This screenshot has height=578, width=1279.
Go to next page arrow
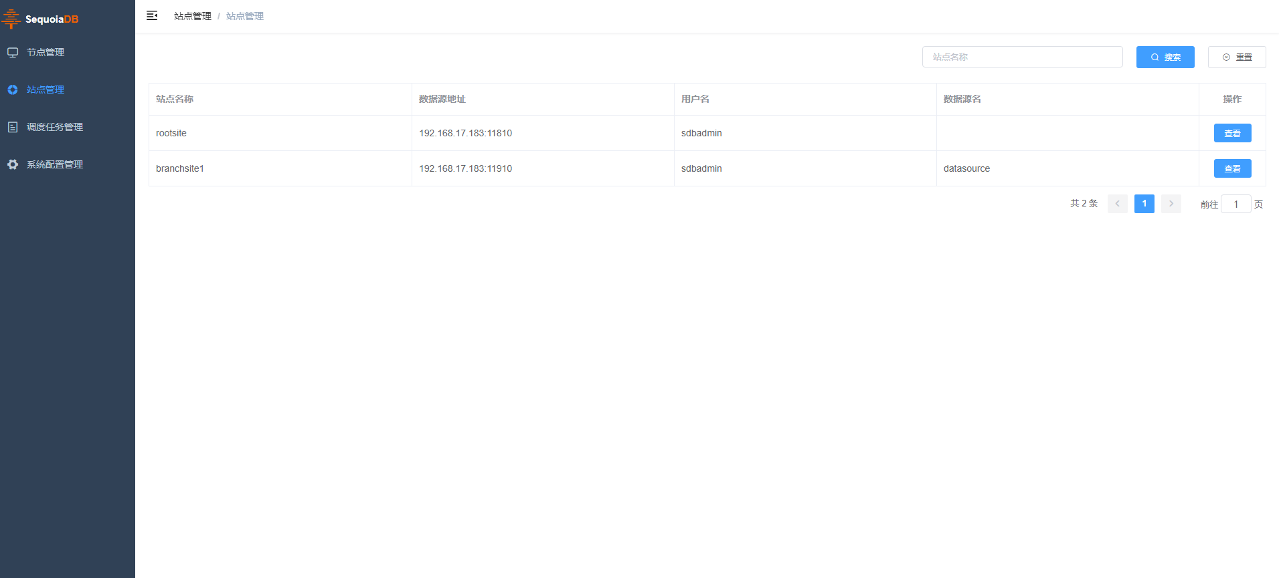pyautogui.click(x=1171, y=204)
